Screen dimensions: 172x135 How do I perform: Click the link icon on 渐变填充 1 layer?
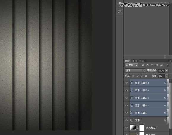coord(138,128)
